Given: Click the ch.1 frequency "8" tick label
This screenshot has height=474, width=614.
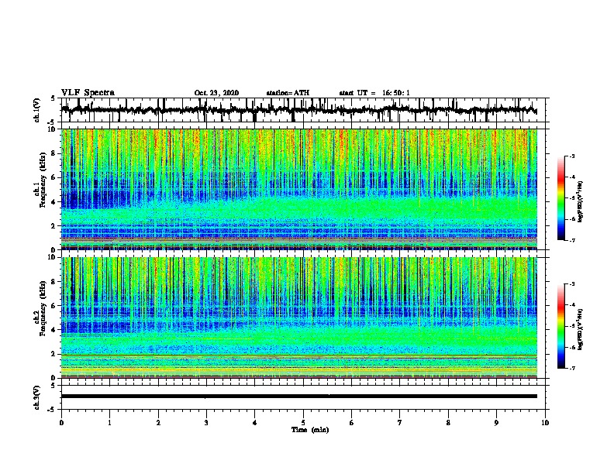Looking at the screenshot, I should (x=53, y=153).
